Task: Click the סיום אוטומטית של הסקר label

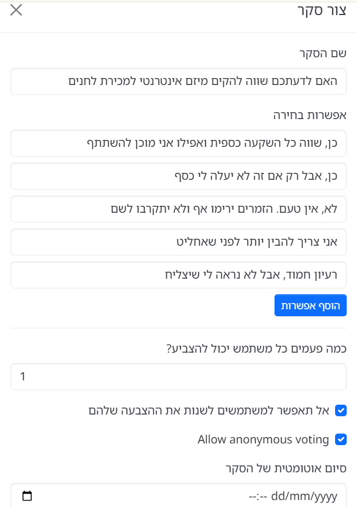Action: click(286, 468)
